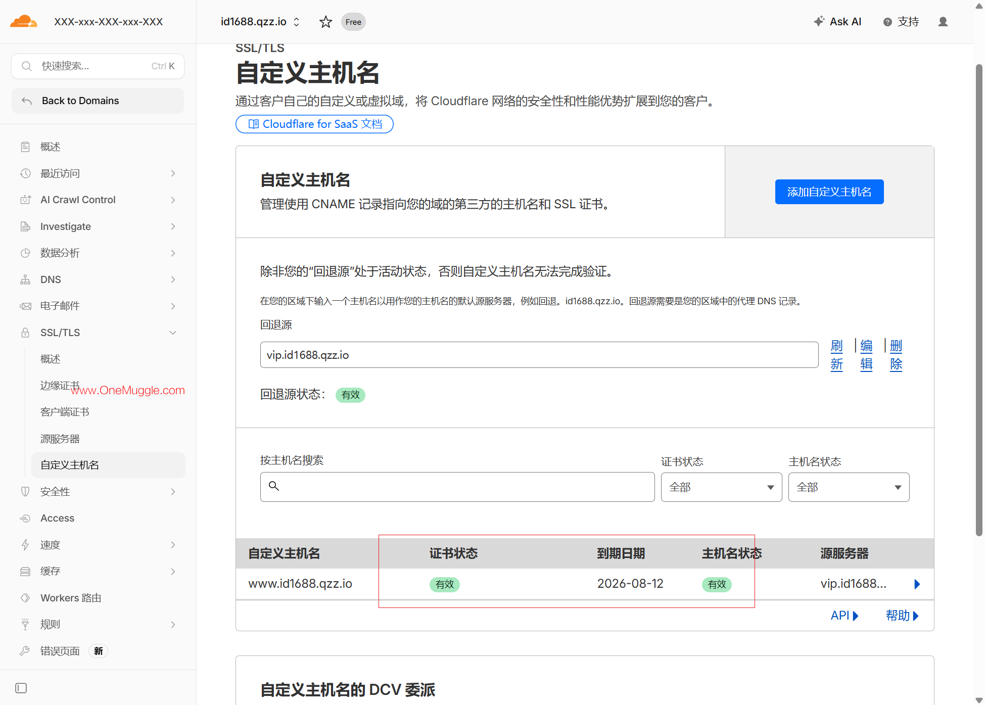Viewport: 985px width, 705px height.
Task: Collapse the SSL/TLS section chevron
Action: (173, 333)
